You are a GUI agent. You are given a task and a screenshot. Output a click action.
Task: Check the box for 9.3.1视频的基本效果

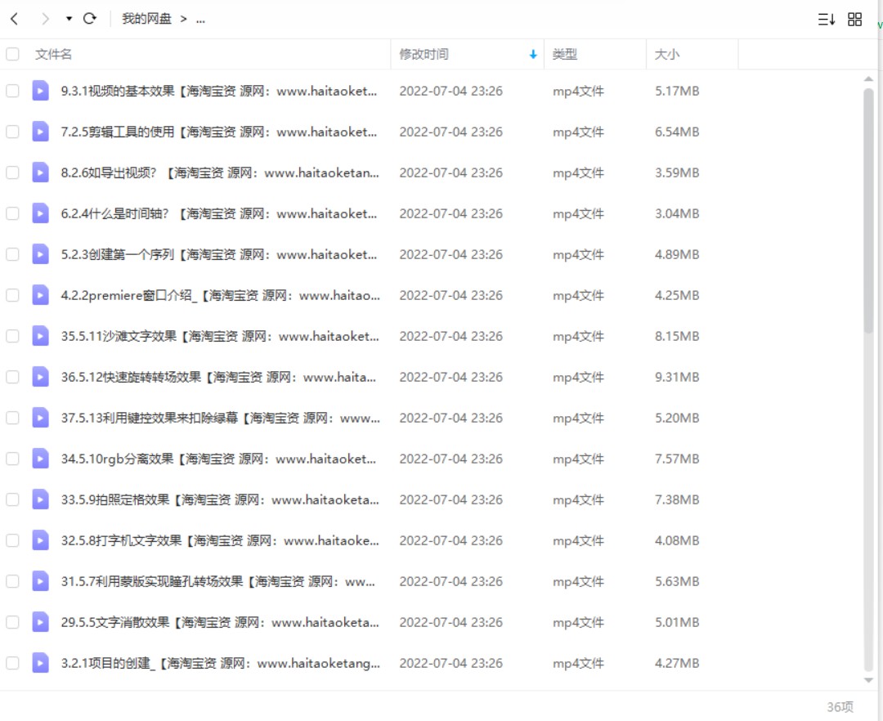pyautogui.click(x=12, y=91)
